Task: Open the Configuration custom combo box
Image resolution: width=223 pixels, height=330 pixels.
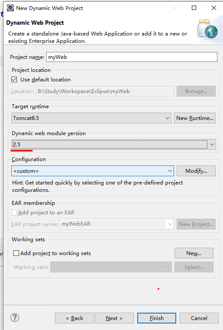Action: click(93, 171)
